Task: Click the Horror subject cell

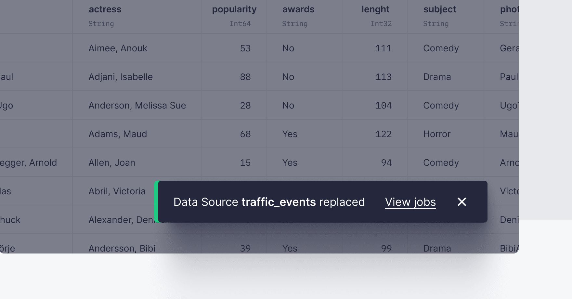Action: pos(437,134)
